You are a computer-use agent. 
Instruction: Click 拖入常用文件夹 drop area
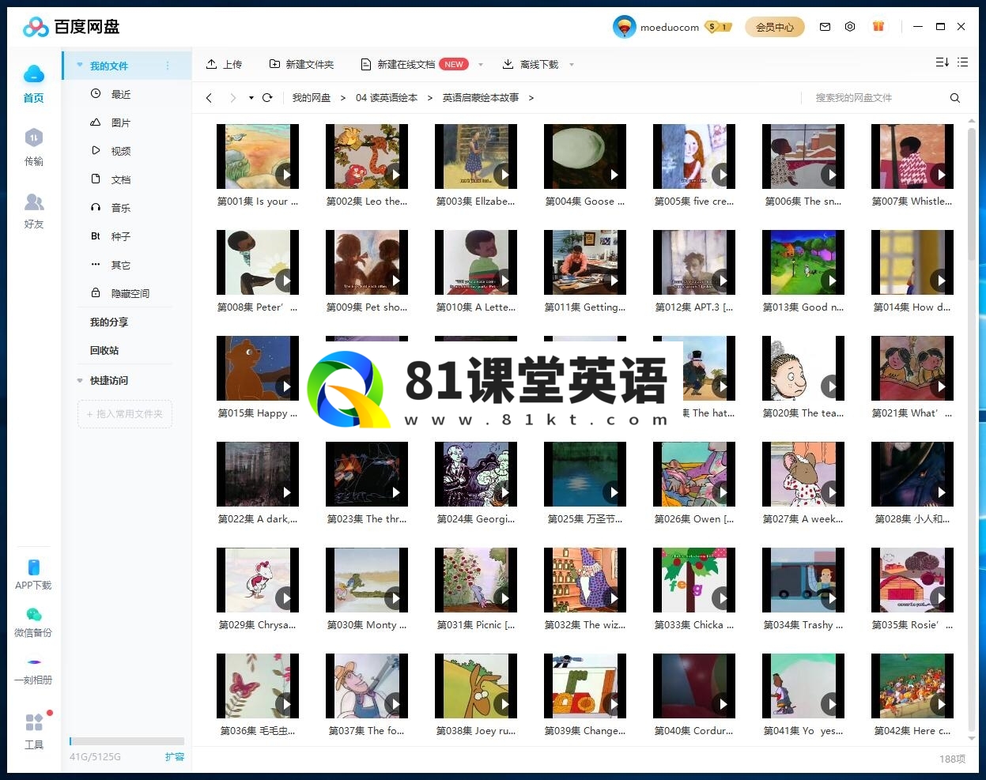[125, 414]
